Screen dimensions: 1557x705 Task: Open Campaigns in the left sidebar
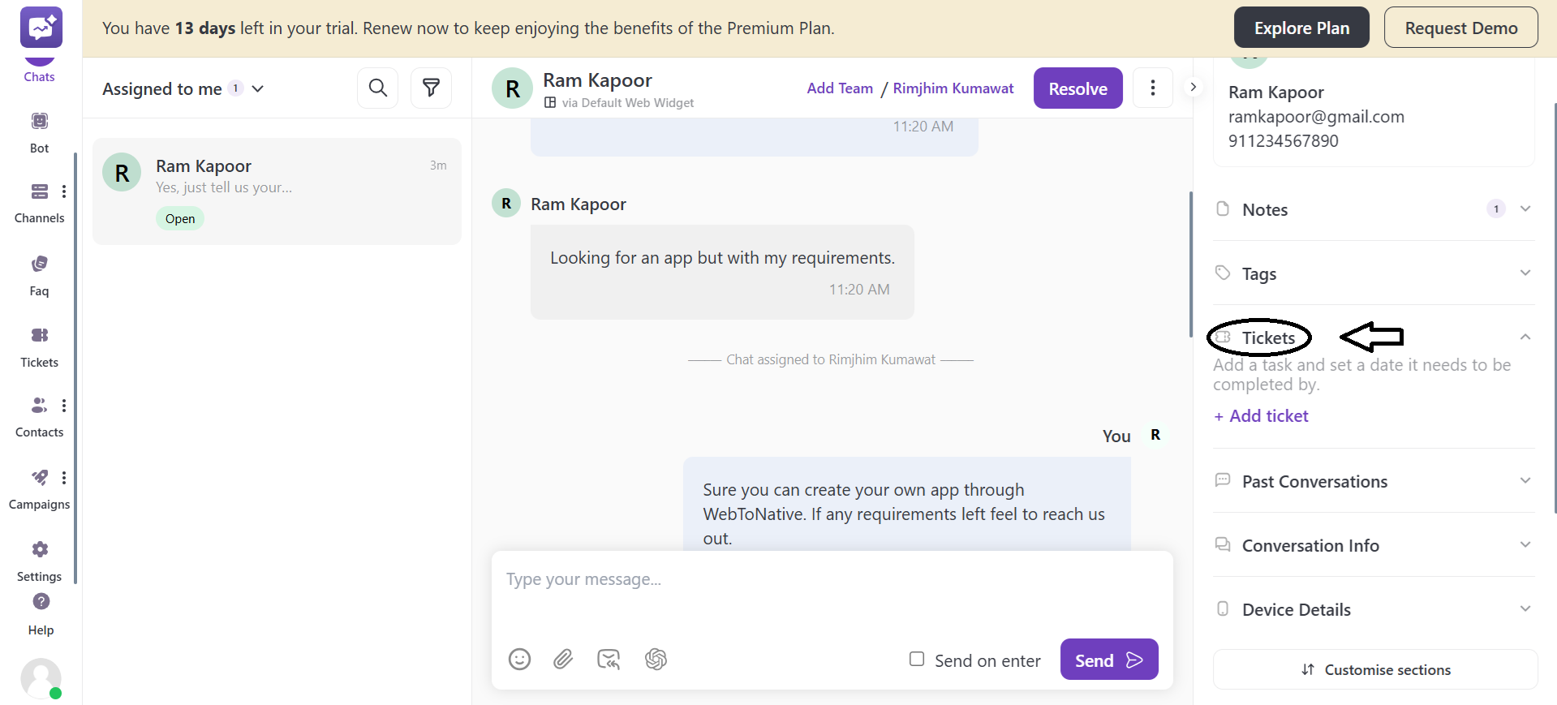pyautogui.click(x=39, y=488)
